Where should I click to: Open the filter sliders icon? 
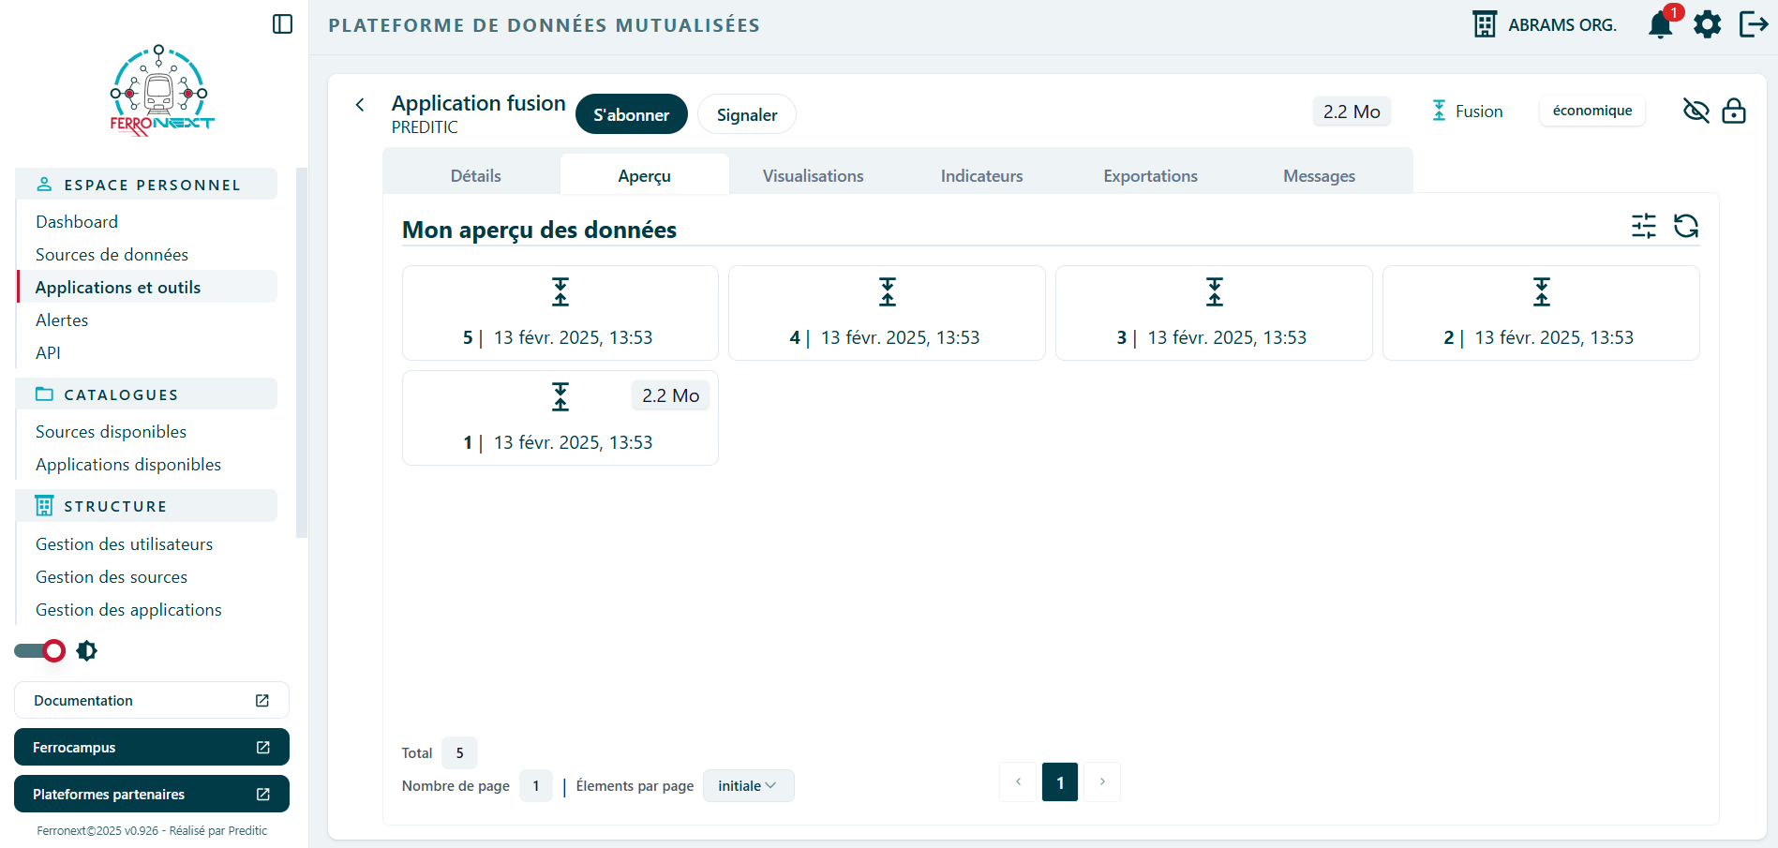point(1644,226)
